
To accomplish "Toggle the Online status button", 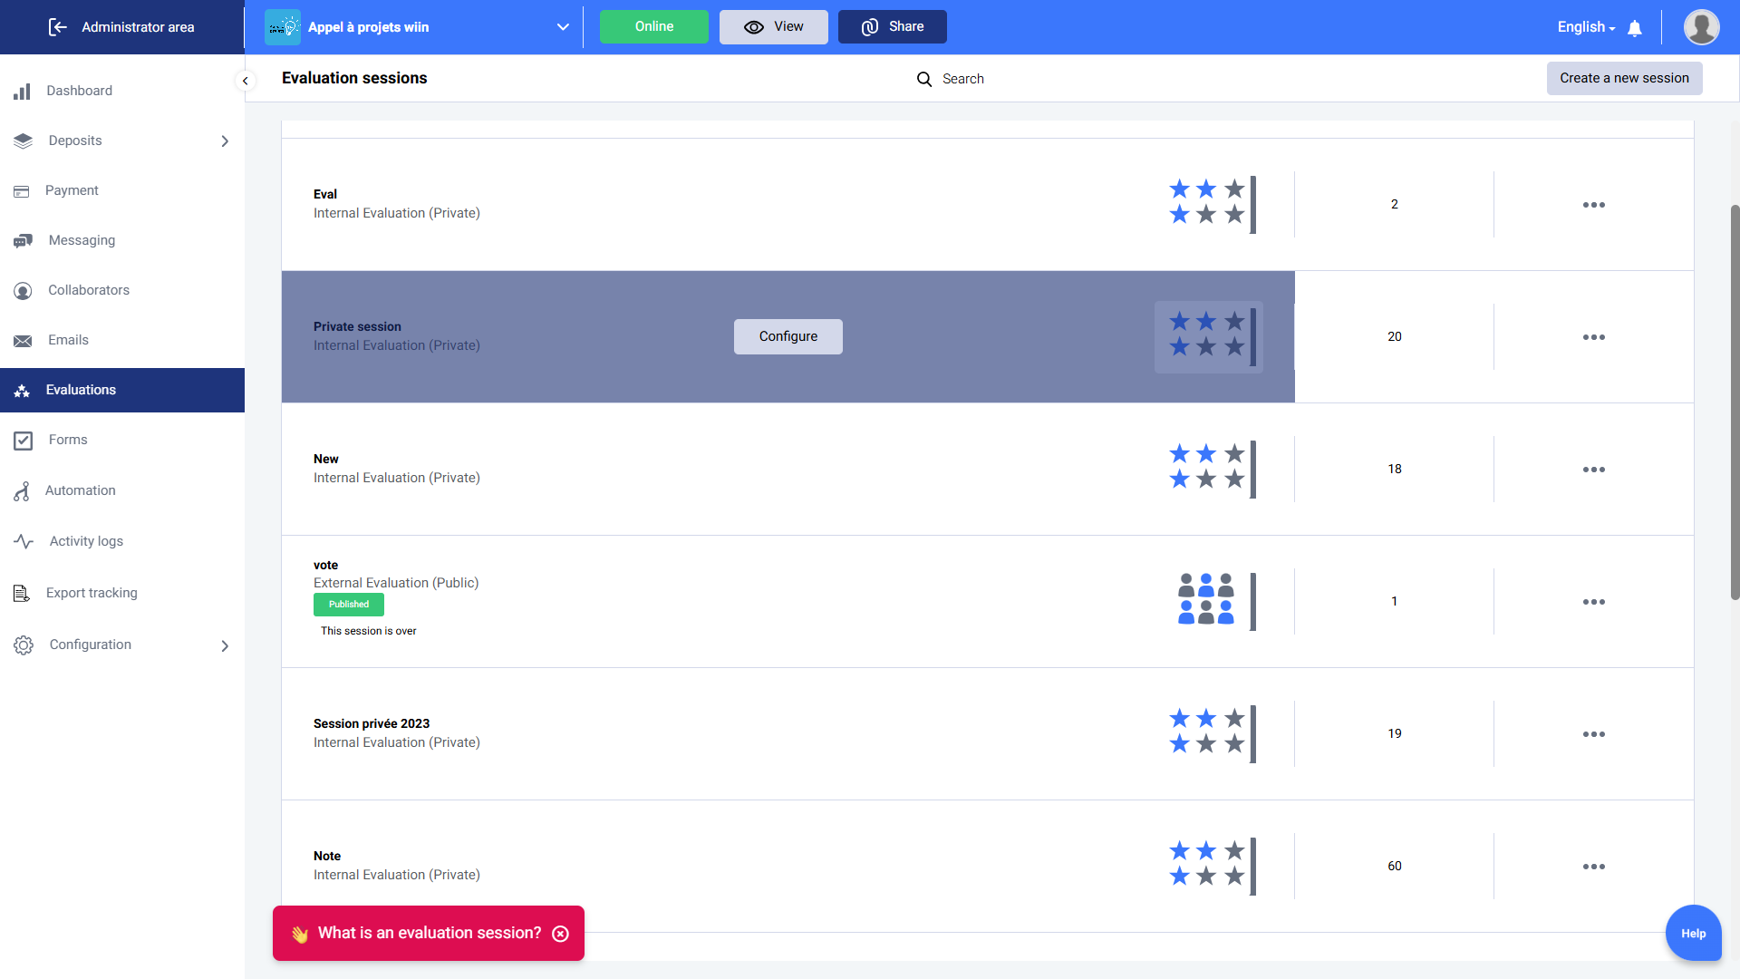I will (653, 27).
